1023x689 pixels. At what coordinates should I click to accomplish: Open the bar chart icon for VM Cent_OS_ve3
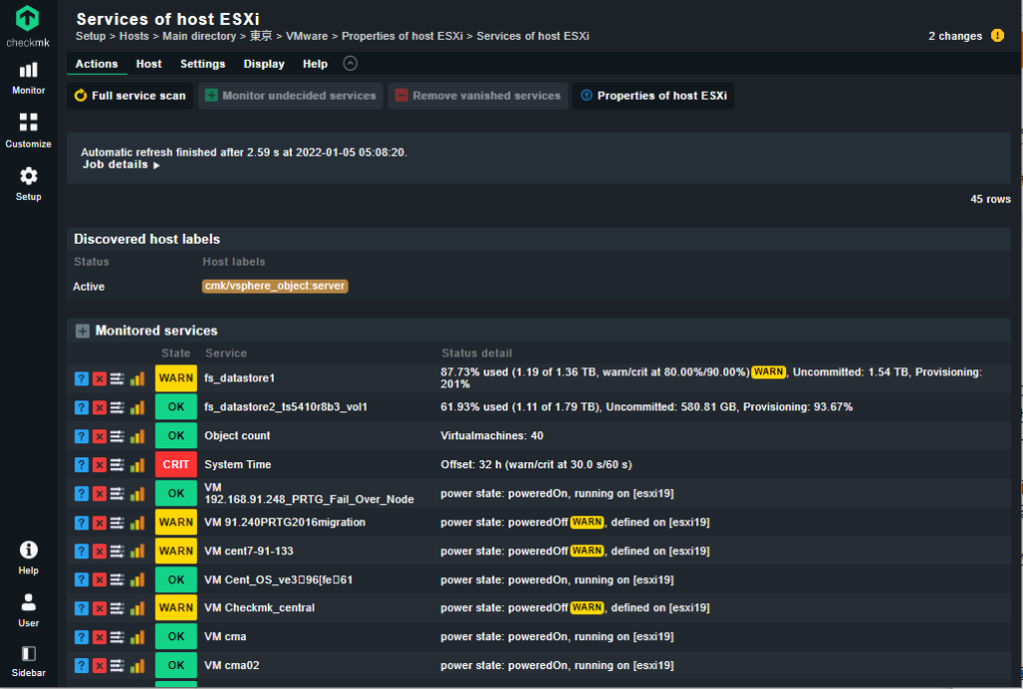[137, 580]
